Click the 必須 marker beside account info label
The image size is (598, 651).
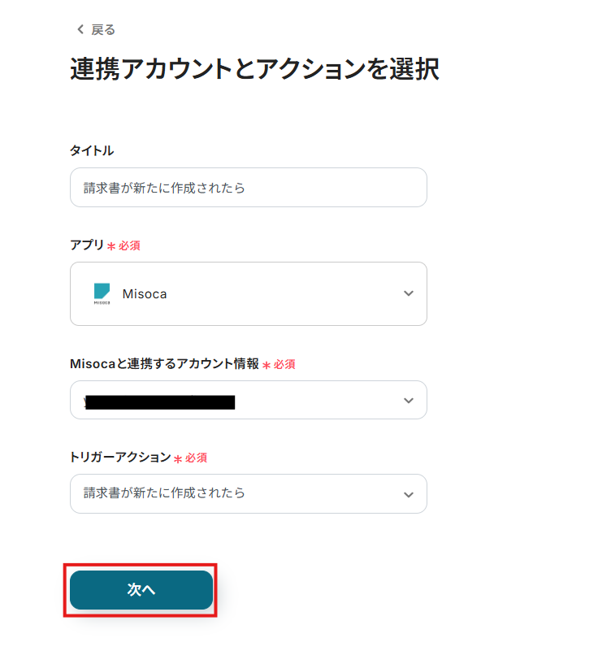[x=284, y=365]
